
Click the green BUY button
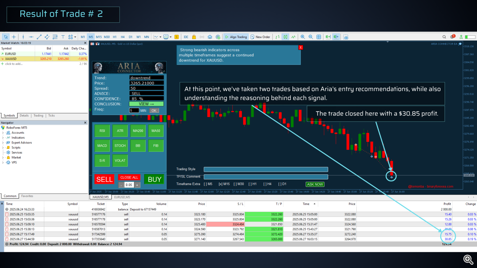(155, 179)
